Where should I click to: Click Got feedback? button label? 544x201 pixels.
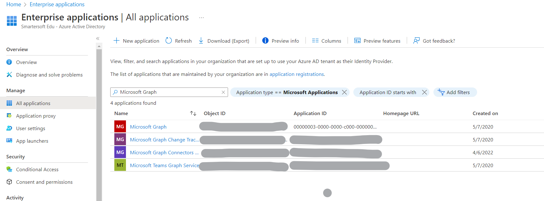click(x=439, y=41)
